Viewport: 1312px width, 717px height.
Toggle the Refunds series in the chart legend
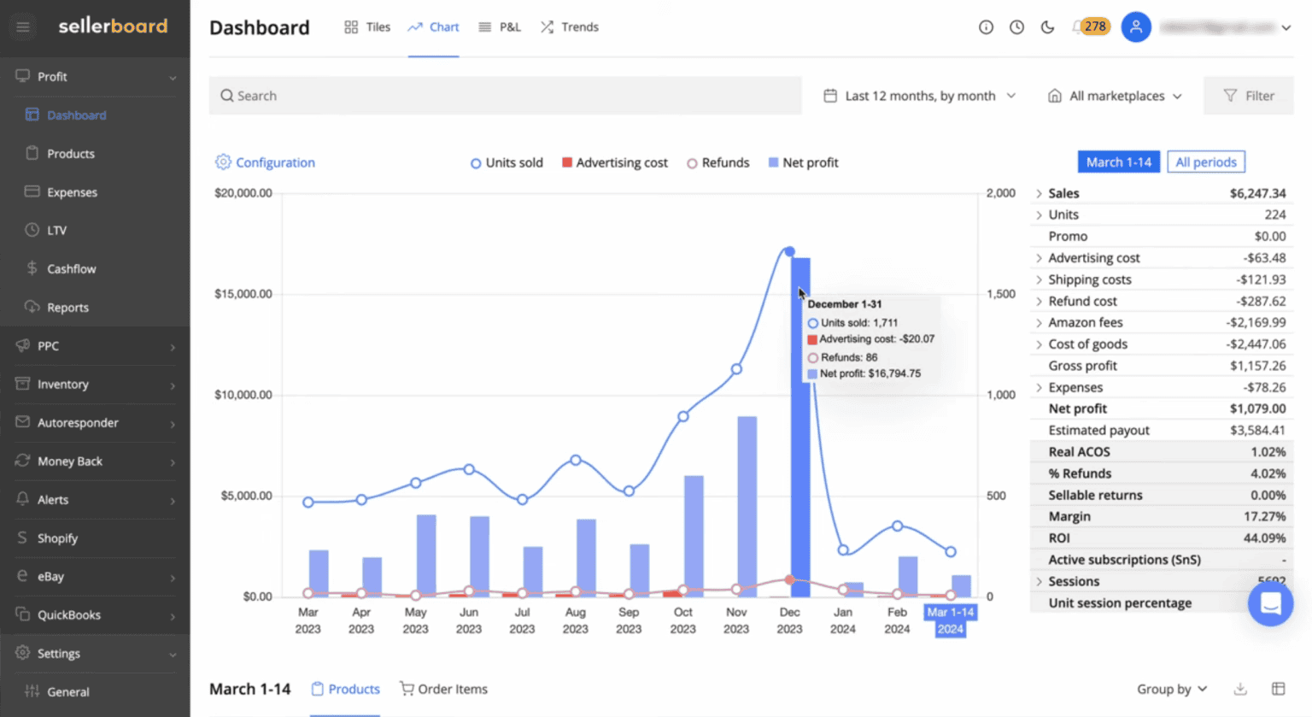717,162
